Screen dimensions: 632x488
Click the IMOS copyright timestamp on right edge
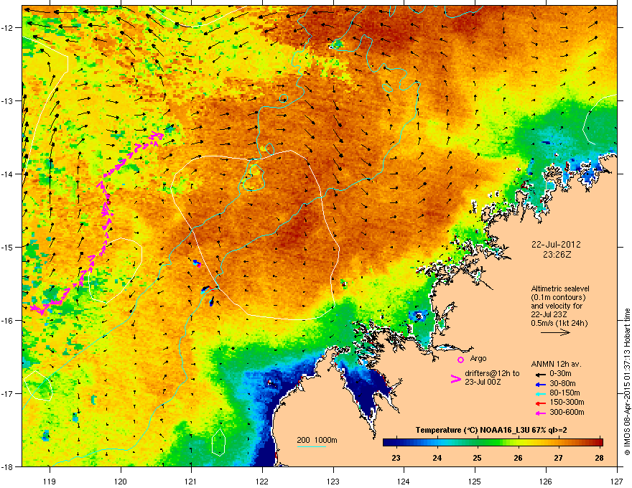[627, 382]
